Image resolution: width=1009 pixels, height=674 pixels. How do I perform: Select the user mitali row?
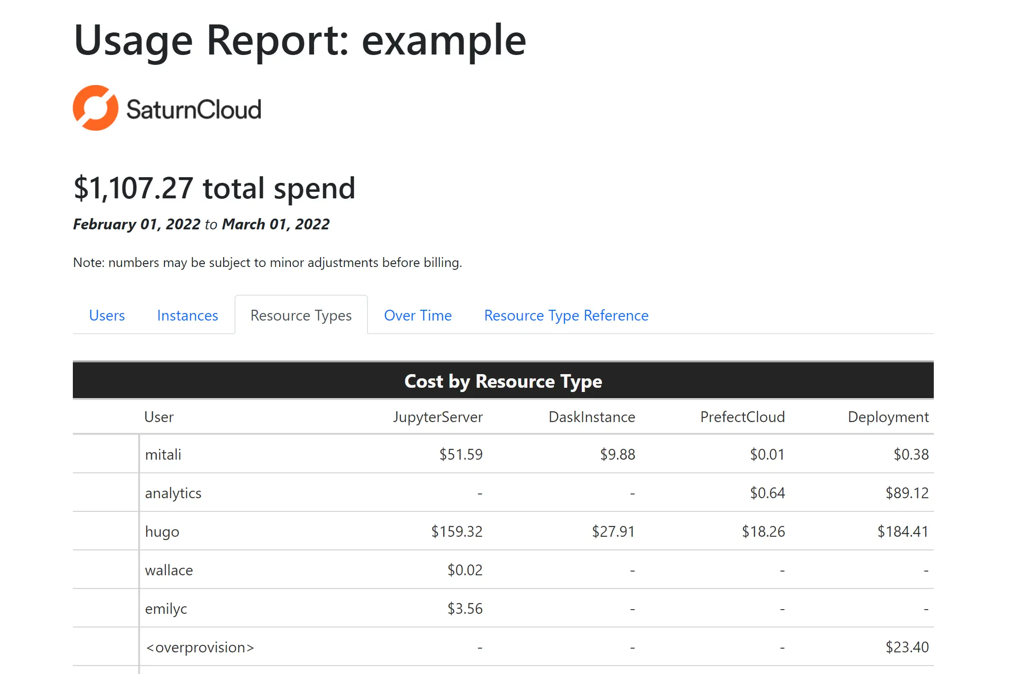163,454
